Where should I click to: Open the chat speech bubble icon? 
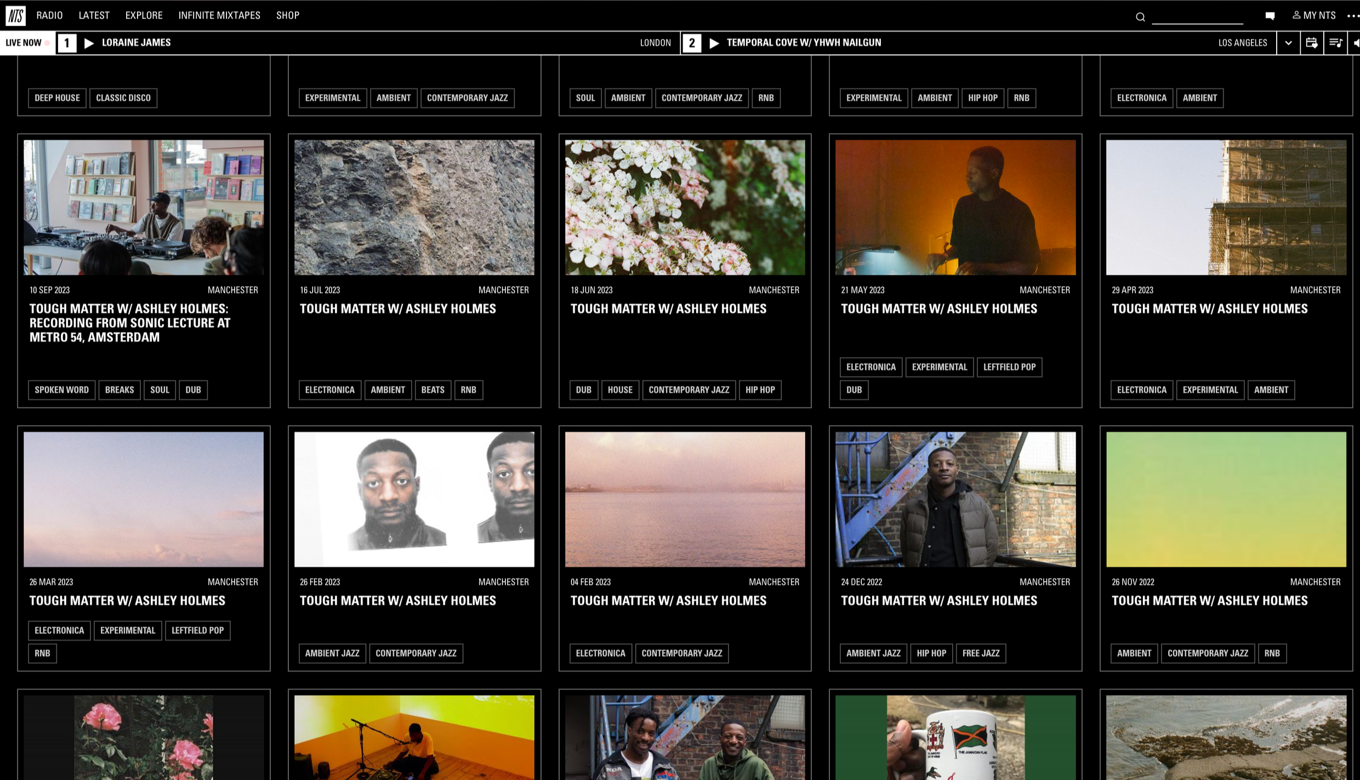[x=1270, y=16]
